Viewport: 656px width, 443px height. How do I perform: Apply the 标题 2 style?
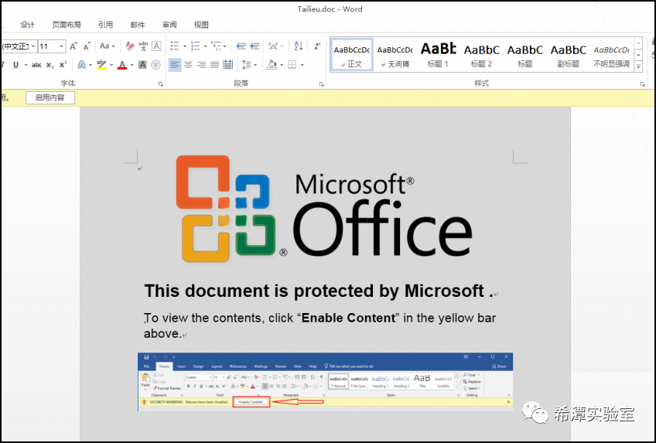tap(481, 54)
